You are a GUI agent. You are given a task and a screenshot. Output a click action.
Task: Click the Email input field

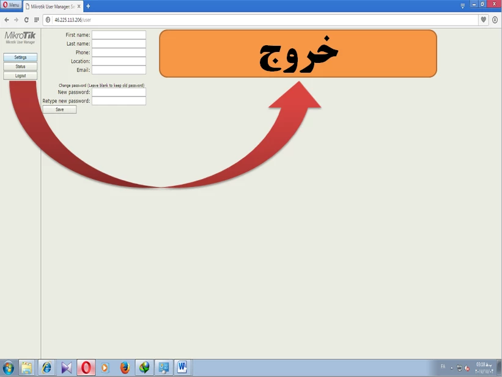coord(119,70)
